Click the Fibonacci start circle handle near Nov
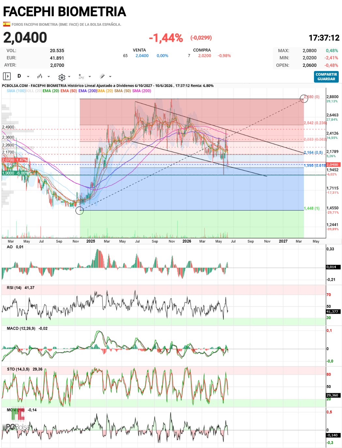 click(79, 210)
